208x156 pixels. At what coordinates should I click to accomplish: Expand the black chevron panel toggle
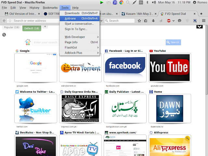tap(199, 27)
